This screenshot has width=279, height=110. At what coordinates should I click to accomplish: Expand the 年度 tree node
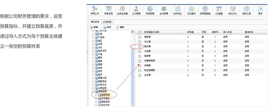click(x=93, y=44)
